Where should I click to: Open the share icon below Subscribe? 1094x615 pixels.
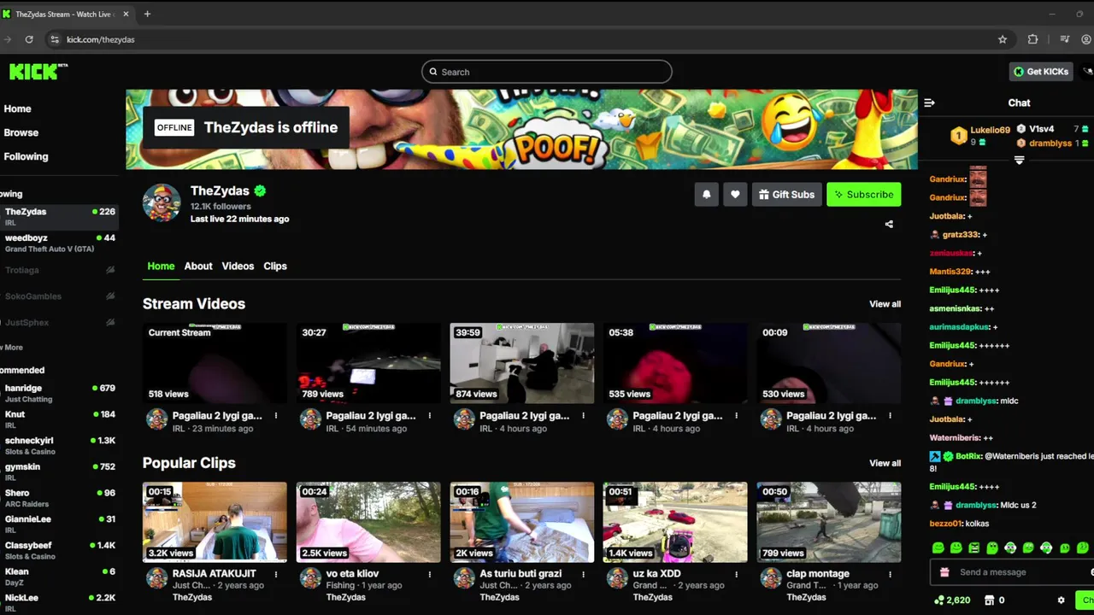tap(889, 225)
